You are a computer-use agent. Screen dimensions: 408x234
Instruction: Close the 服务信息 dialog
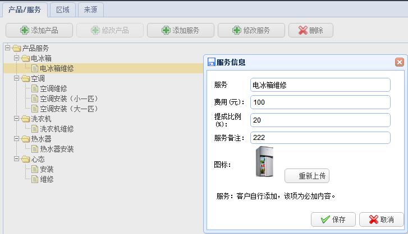[x=399, y=63]
